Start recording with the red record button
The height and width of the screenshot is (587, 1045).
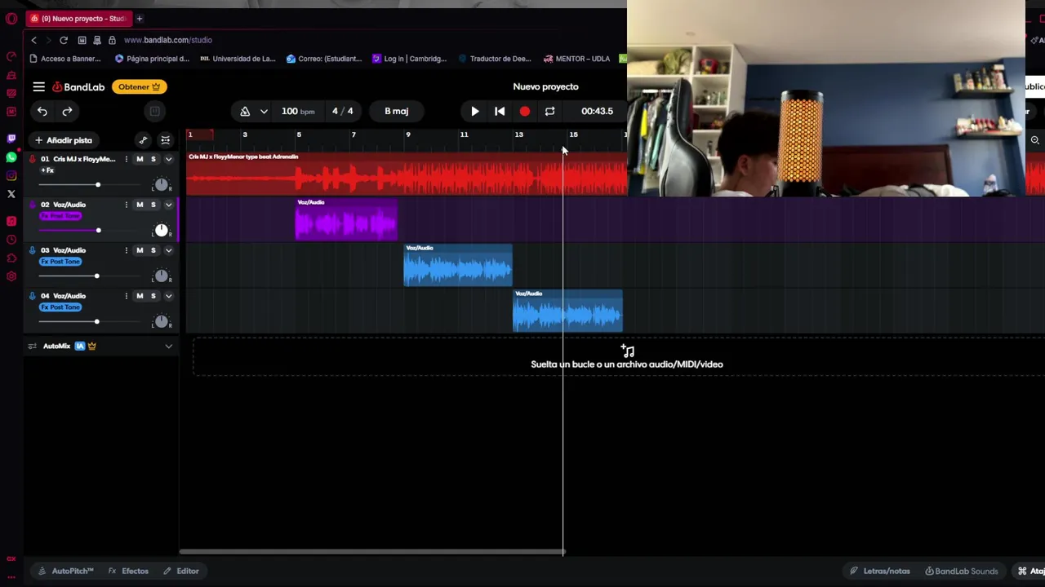[525, 111]
